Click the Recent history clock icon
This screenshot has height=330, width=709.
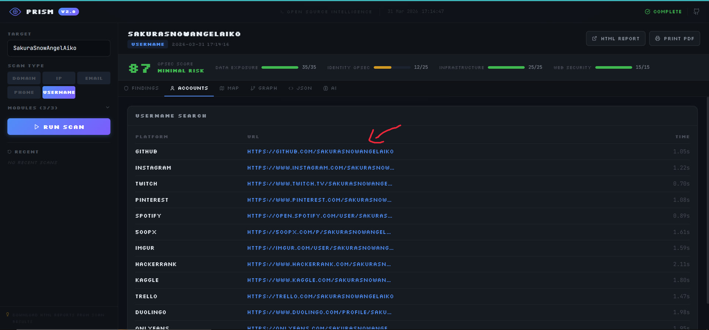pos(10,152)
